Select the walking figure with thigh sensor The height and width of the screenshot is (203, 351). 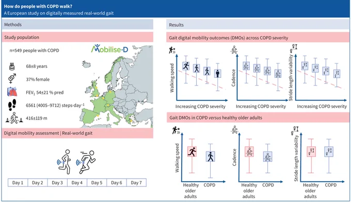coord(64,162)
